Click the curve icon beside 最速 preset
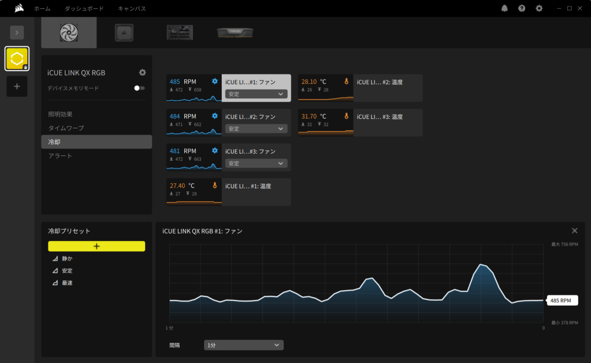 click(x=55, y=283)
